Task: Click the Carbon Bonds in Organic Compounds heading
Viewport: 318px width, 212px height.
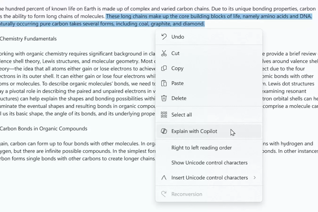Action: click(x=43, y=129)
